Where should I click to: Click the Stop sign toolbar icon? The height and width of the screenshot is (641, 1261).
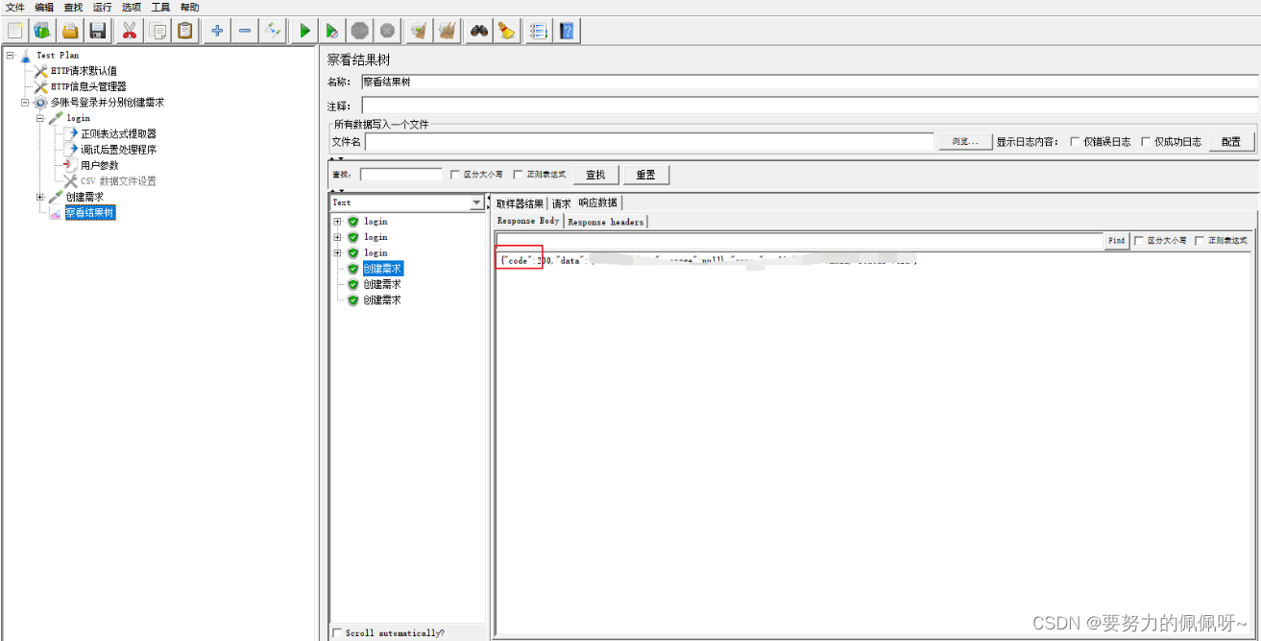point(360,31)
